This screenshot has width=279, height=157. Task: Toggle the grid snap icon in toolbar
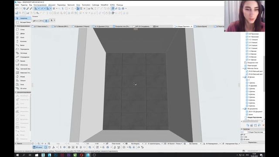tap(54, 9)
